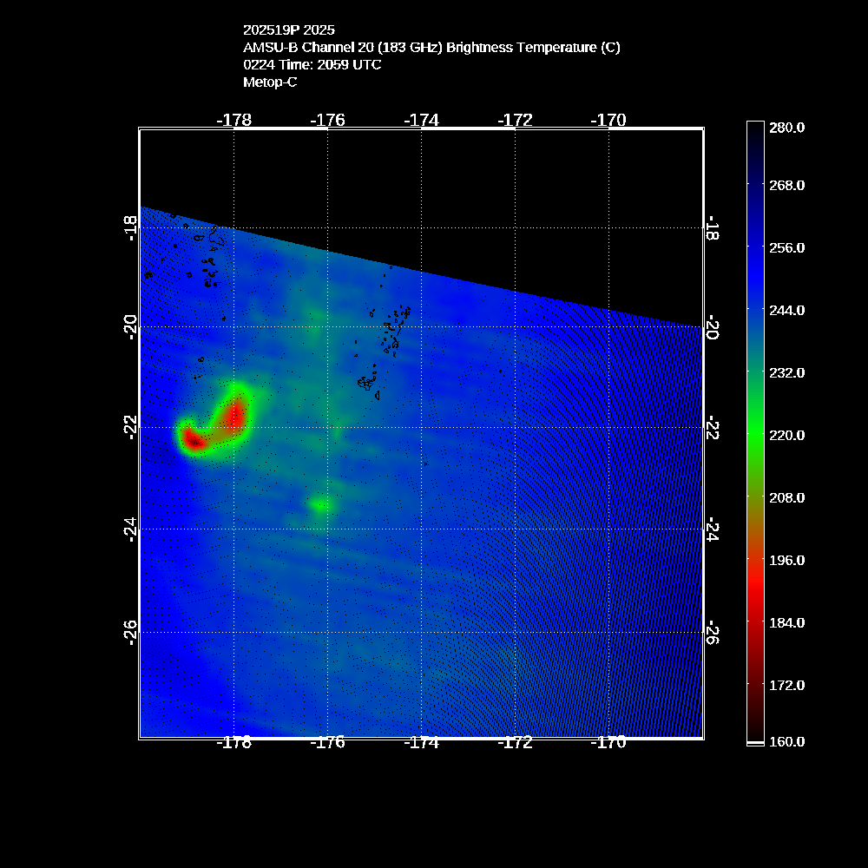
Task: Click the right-axis latitude label -26
Action: click(x=713, y=632)
